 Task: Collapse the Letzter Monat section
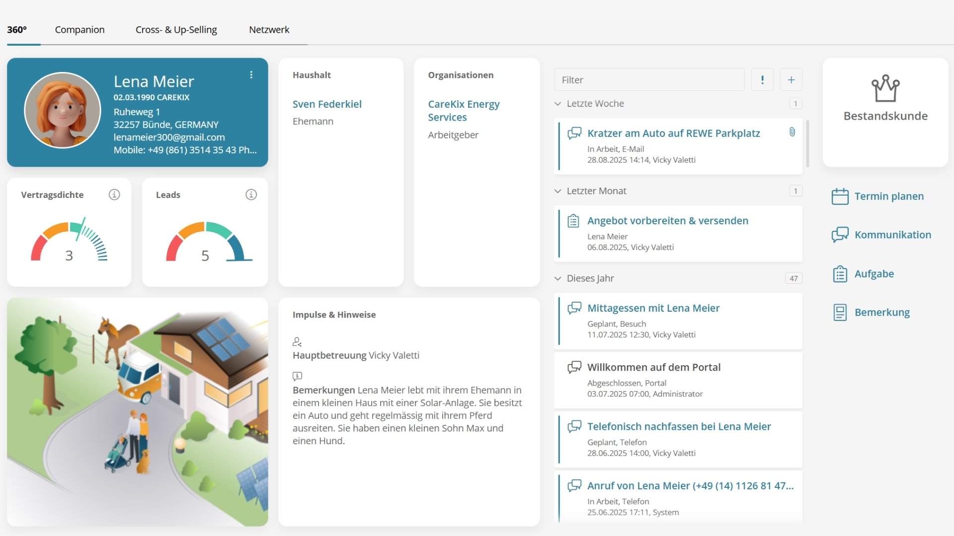pos(557,191)
